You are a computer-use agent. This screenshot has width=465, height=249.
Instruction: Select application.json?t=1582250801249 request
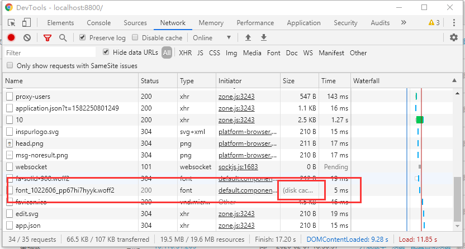coord(67,108)
